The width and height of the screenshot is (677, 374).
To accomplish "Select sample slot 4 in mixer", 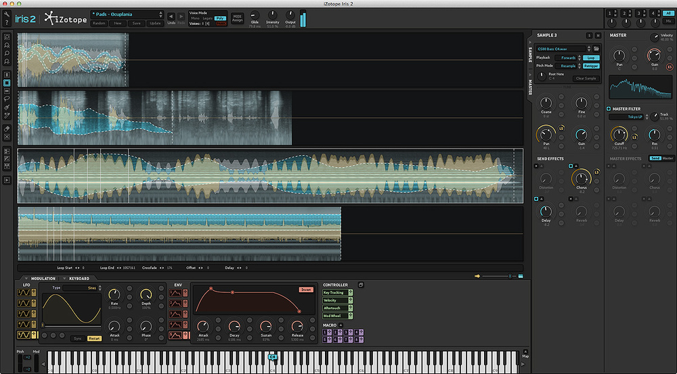I will coord(653,14).
